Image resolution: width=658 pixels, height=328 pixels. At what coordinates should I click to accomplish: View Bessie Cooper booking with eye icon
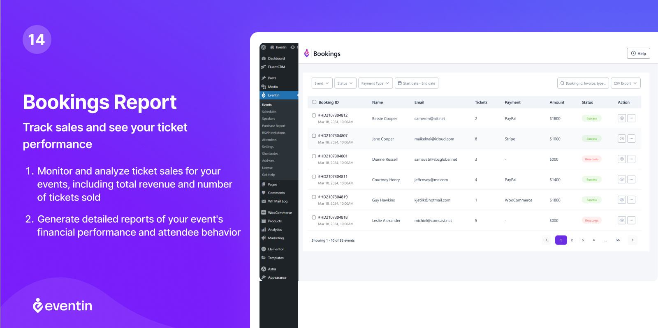(x=622, y=118)
